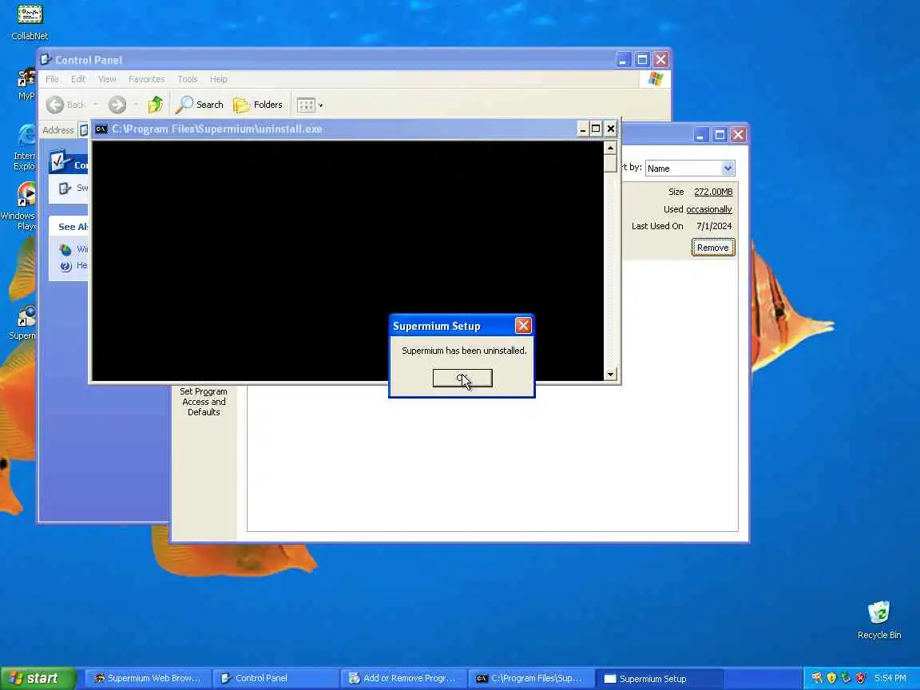Click the Back button in Control Panel toolbar

click(65, 105)
